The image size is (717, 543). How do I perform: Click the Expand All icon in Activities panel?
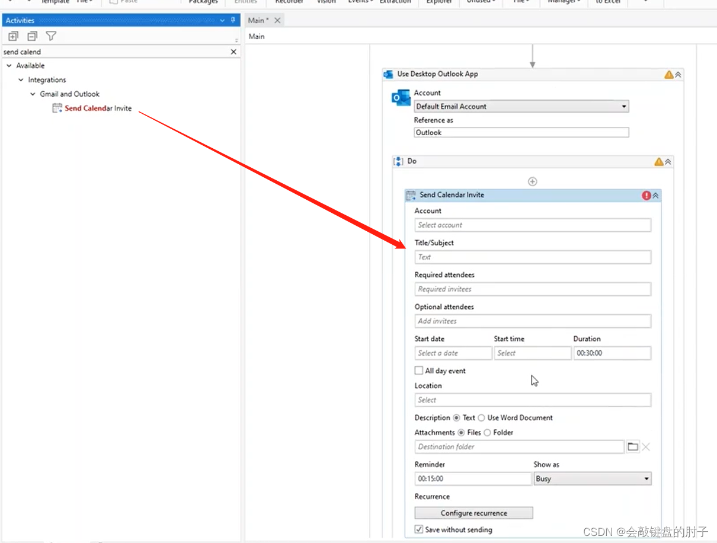(13, 36)
